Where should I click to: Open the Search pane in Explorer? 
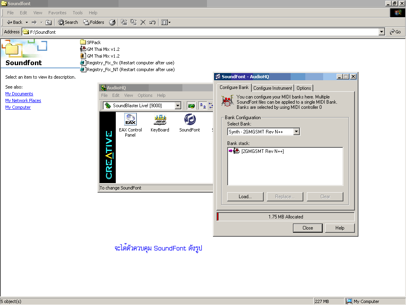(x=68, y=22)
